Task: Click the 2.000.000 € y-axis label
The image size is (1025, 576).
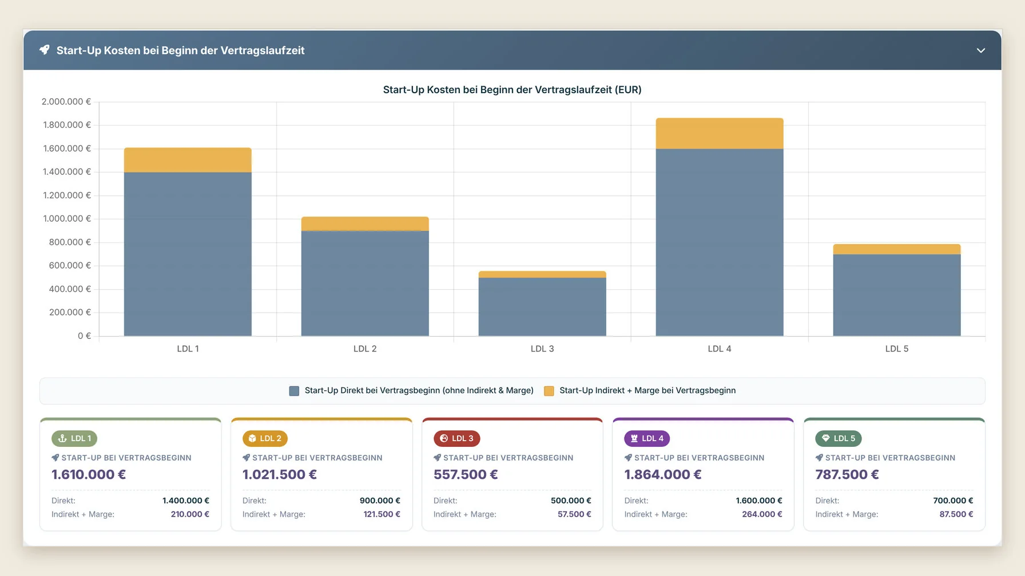Action: pos(66,102)
